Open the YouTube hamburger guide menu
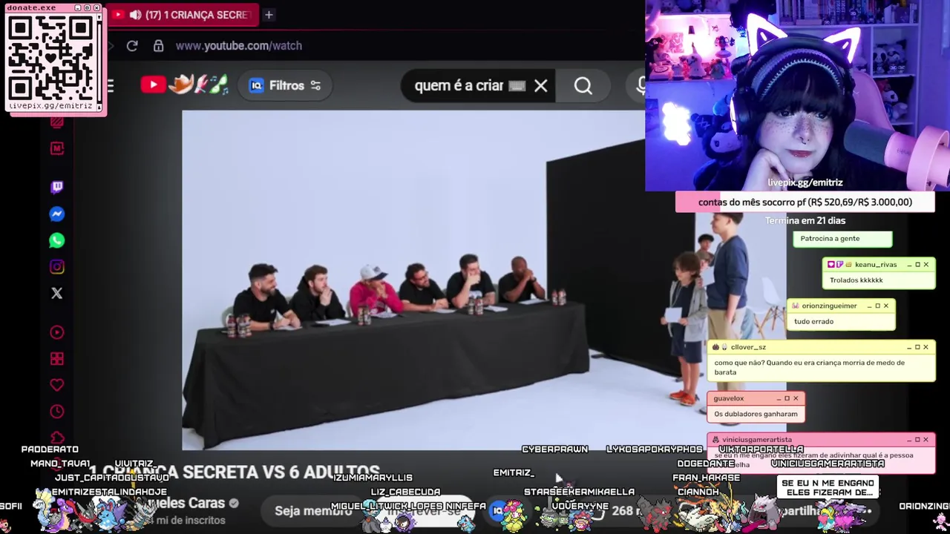The height and width of the screenshot is (534, 950). (x=110, y=86)
